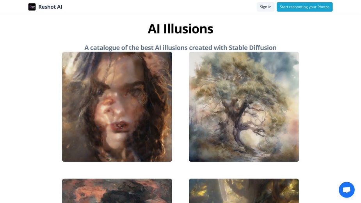Click the words Stable Diffusion in subtitle
The height and width of the screenshot is (203, 361).
pos(253,48)
